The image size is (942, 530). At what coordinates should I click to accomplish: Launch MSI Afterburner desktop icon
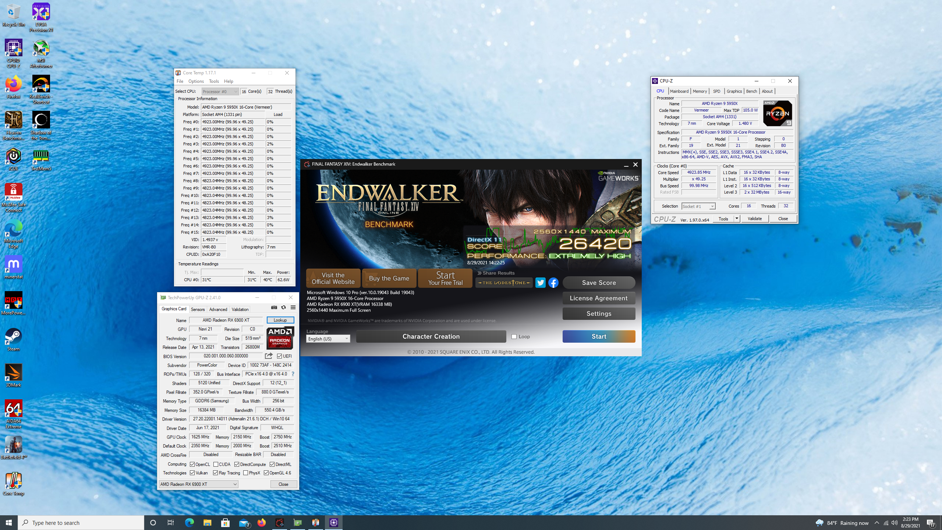41,54
